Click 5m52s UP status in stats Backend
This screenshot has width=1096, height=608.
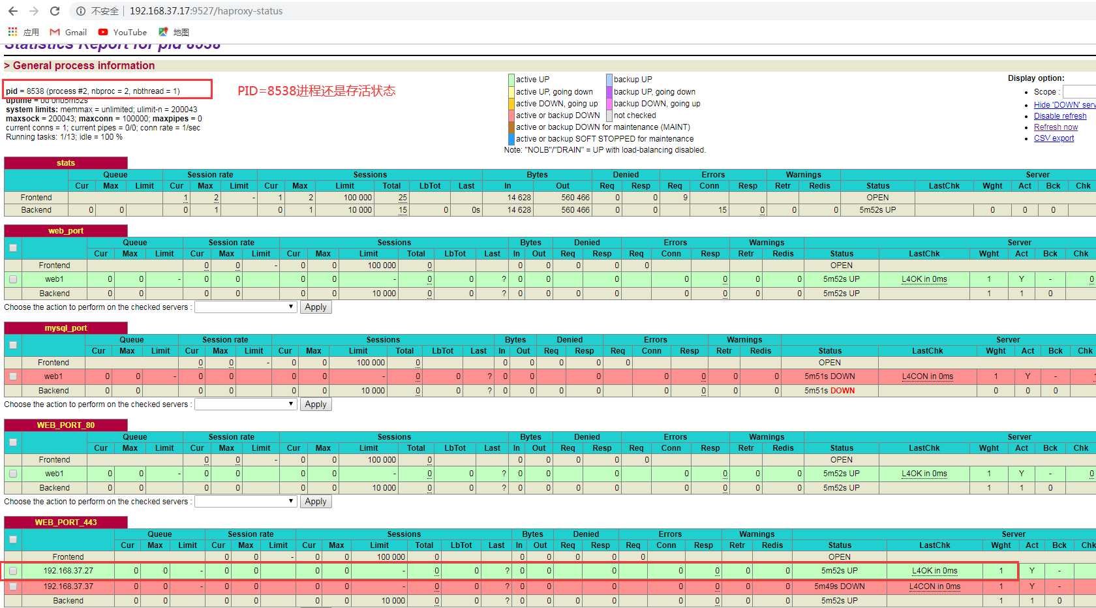[x=877, y=210]
